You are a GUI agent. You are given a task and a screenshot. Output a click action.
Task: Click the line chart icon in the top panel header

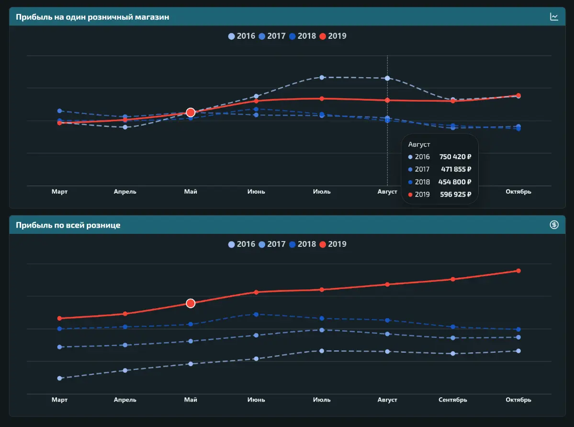pos(554,16)
